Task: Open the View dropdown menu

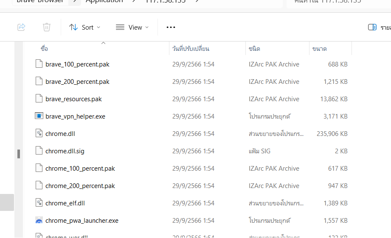Action: [x=132, y=28]
